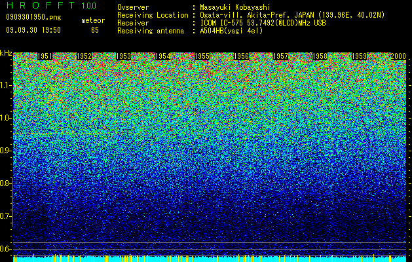Click the 1.0 kHz axis label
This screenshot has height=262, width=412.
tap(5, 118)
